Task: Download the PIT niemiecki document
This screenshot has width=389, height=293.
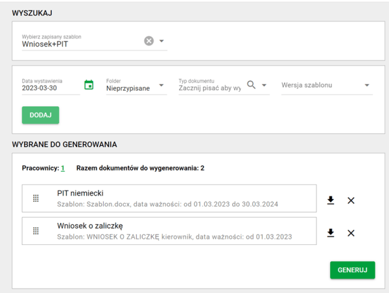Action: [331, 200]
